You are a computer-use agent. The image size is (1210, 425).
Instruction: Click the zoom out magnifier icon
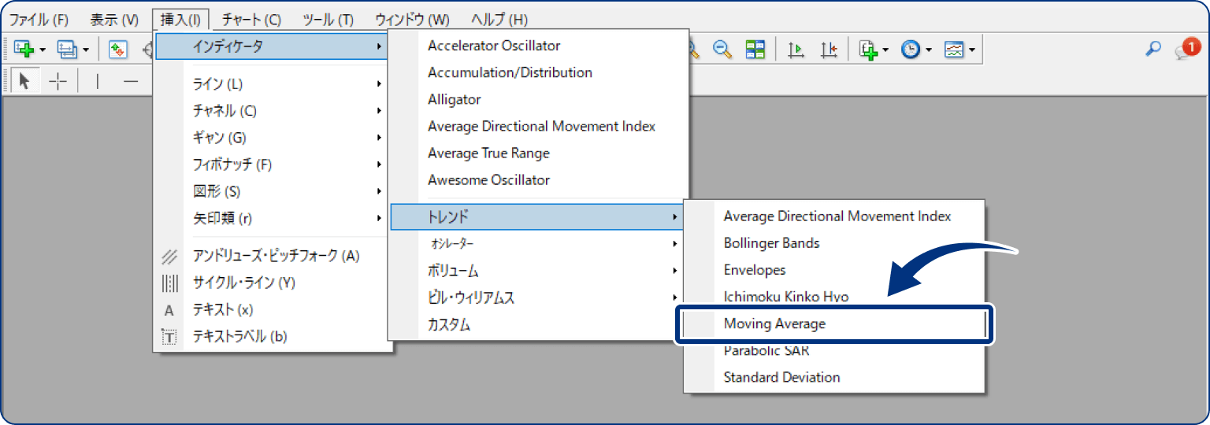coord(721,50)
